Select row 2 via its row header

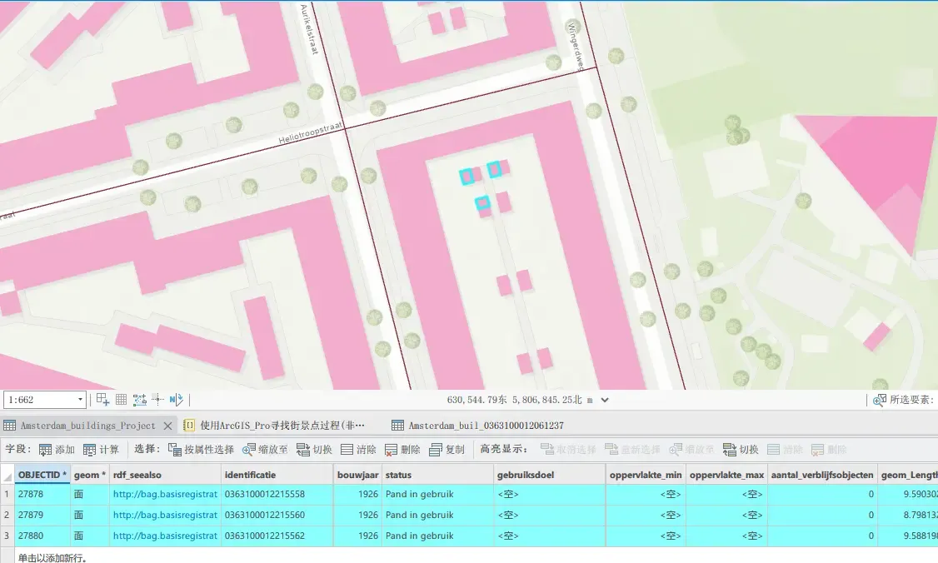tap(7, 516)
